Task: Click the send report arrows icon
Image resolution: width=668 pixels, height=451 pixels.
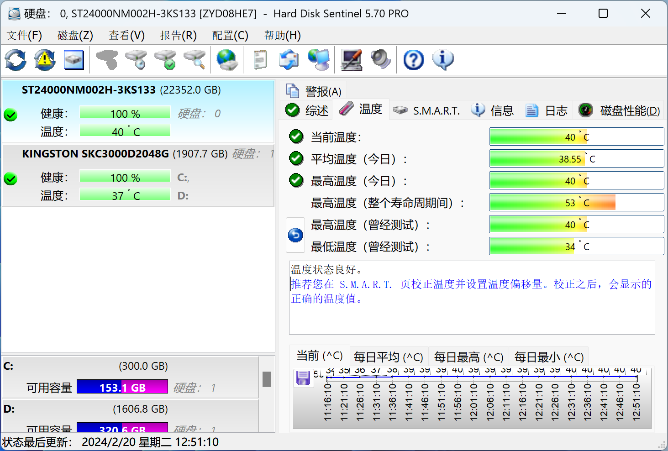Action: tap(289, 60)
